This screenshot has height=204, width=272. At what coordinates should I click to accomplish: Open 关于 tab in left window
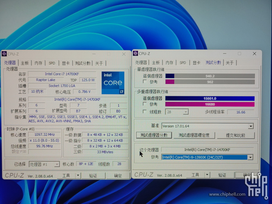click(x=99, y=63)
